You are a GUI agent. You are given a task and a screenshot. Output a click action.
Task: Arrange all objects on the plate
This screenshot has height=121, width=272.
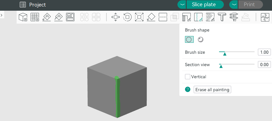coord(70,17)
